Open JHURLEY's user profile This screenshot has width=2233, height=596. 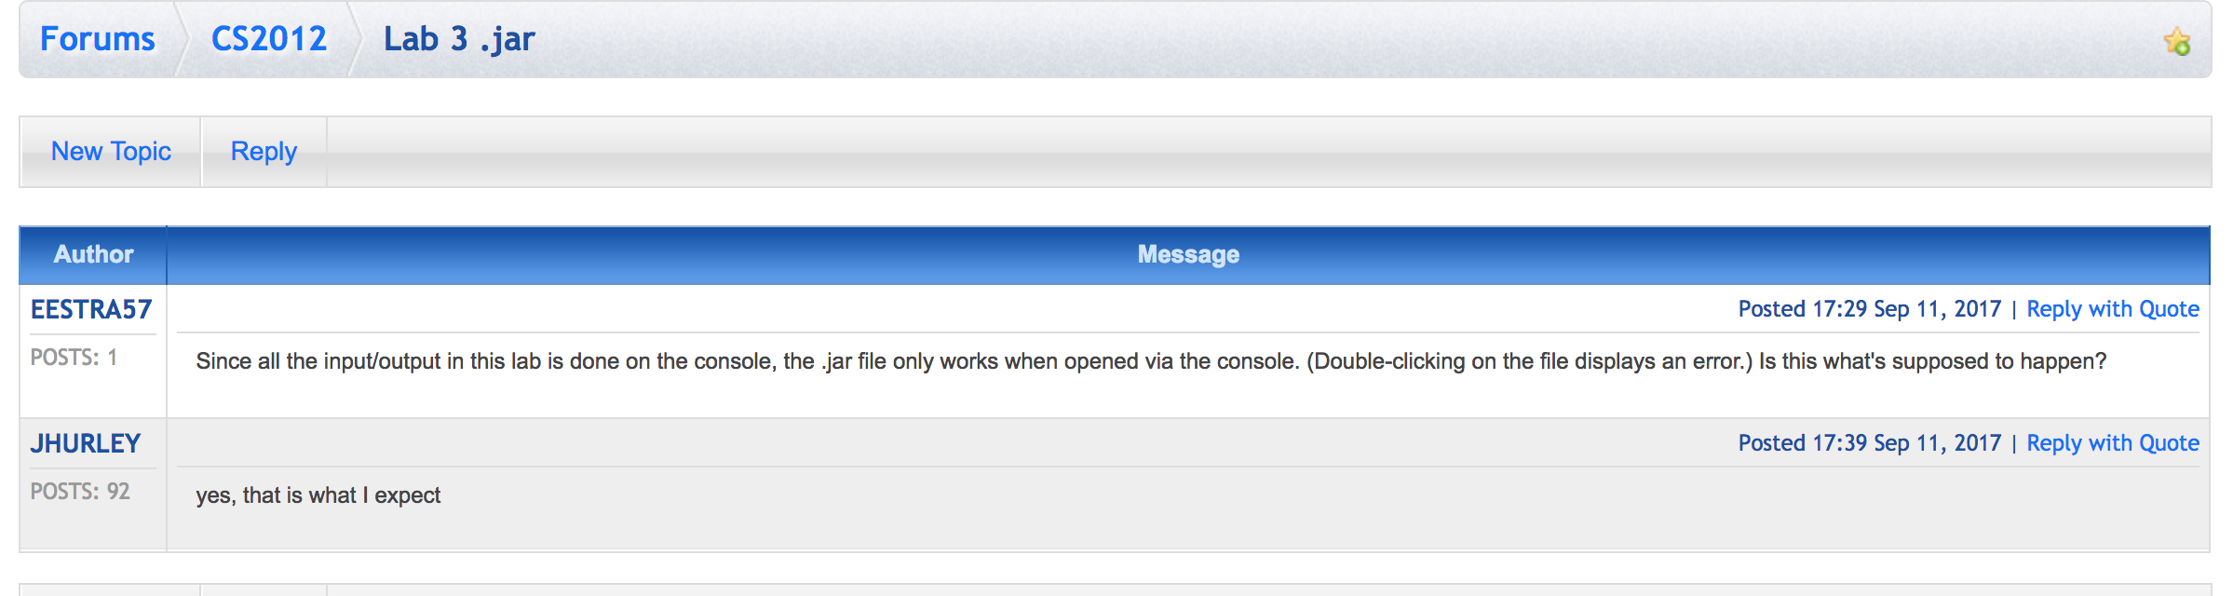pos(86,443)
